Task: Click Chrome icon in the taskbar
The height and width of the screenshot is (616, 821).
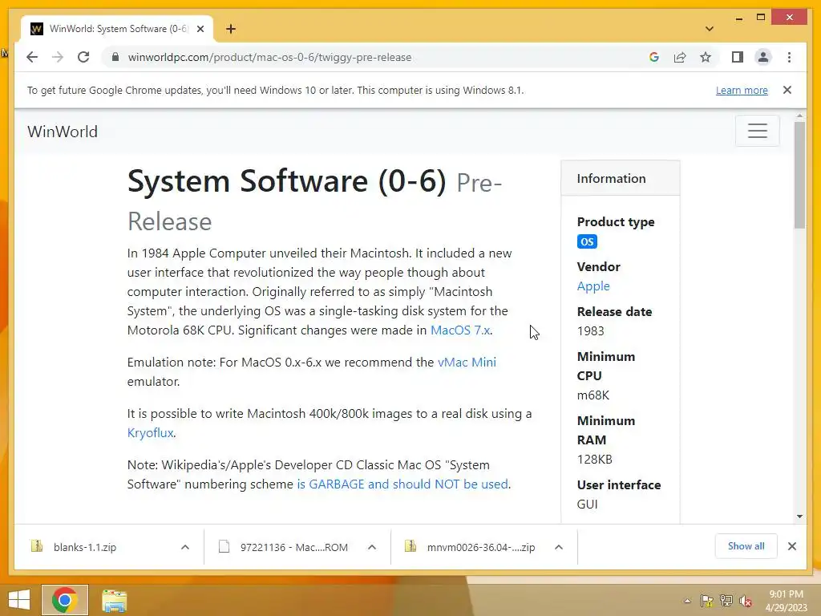Action: [65, 600]
